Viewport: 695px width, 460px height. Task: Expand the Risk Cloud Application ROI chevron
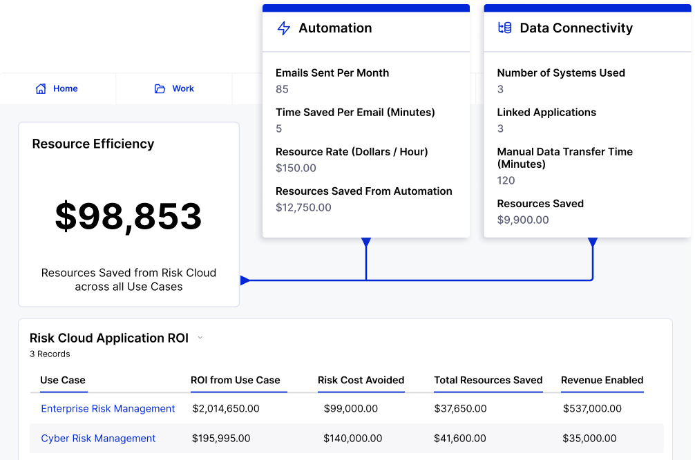[200, 338]
